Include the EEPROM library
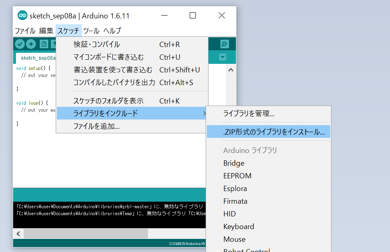Viewport: 390px width, 252px height. tap(268, 176)
